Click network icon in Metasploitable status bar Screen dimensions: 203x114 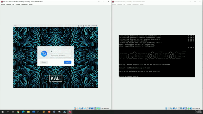tap(174, 108)
